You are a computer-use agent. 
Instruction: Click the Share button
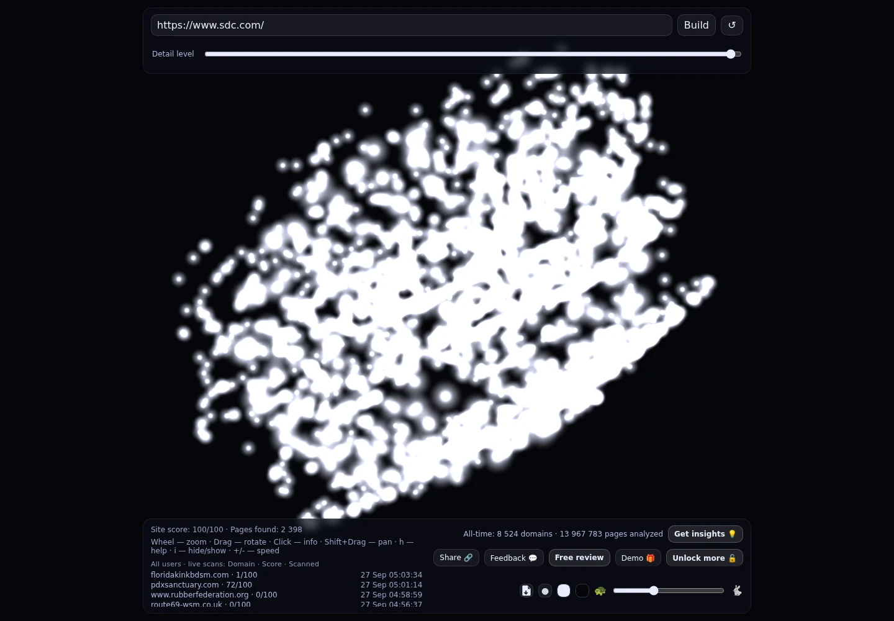(456, 558)
